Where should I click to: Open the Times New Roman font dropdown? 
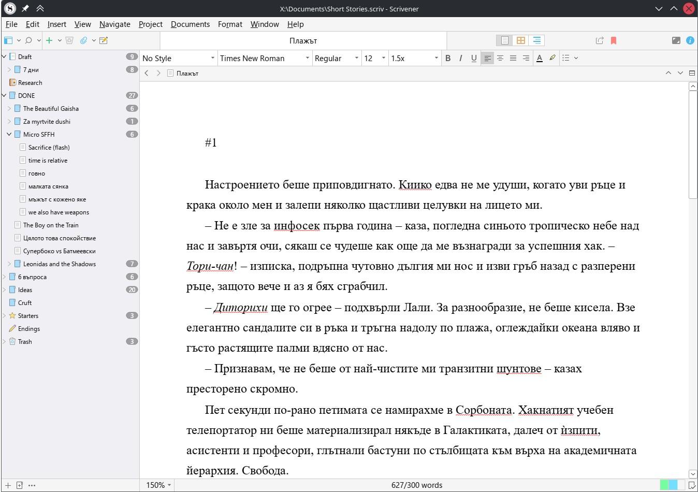click(264, 58)
